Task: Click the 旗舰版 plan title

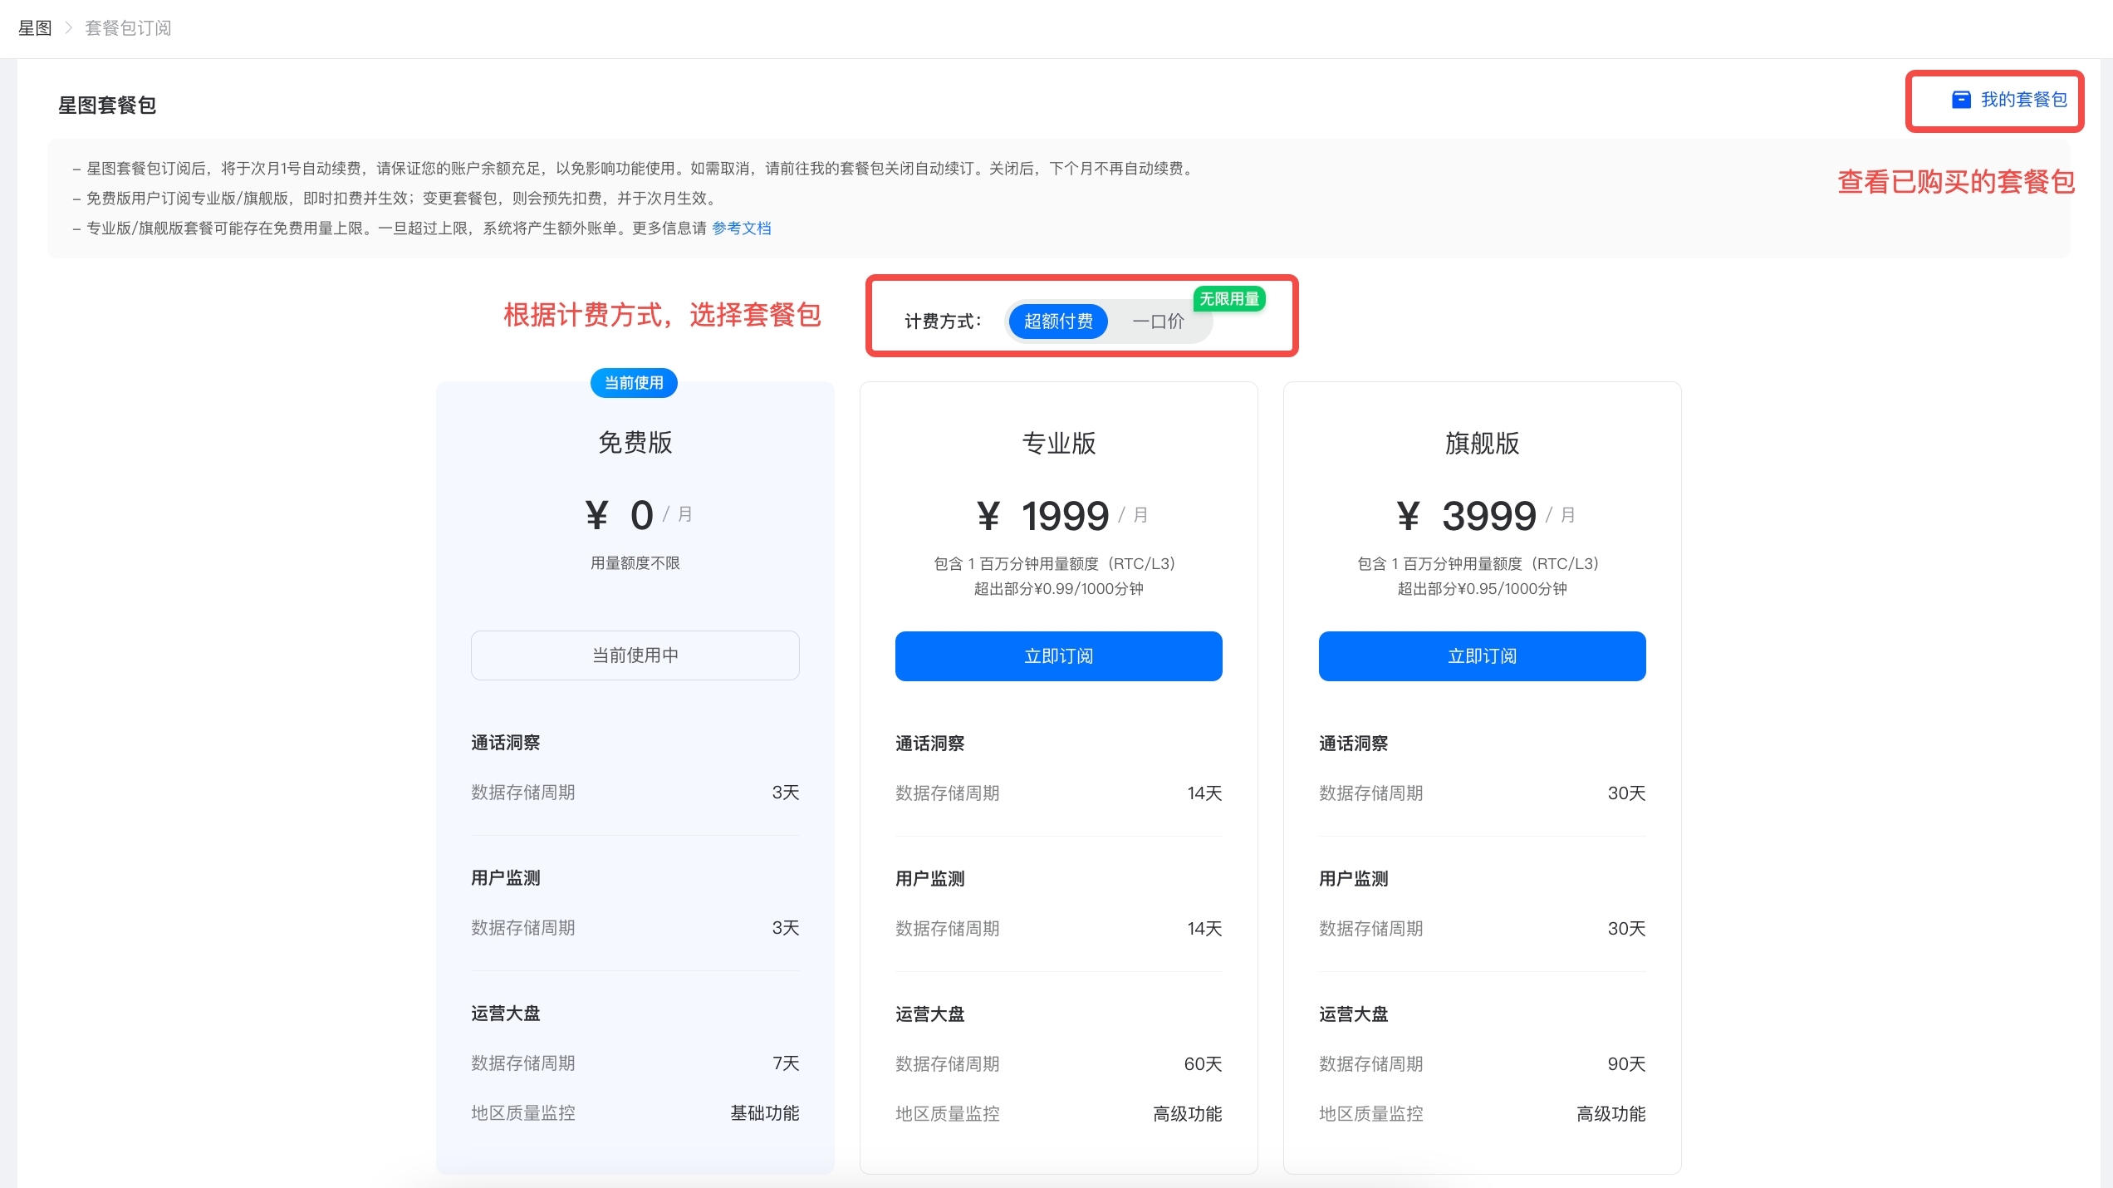Action: point(1482,443)
